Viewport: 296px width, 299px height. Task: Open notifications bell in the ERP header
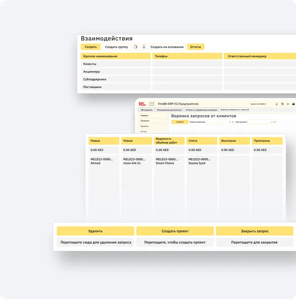[x=277, y=104]
